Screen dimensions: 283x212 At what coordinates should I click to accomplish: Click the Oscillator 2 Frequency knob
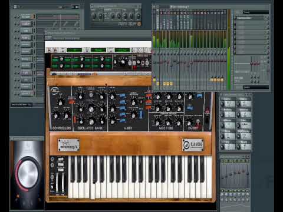click(91, 109)
